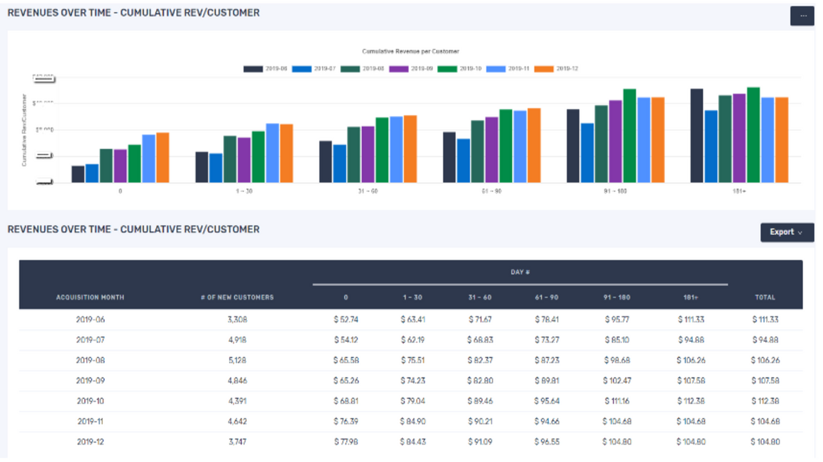Viewport: 823px width, 462px height.
Task: Select the 2019-11 acquisition month row label
Action: (90, 422)
